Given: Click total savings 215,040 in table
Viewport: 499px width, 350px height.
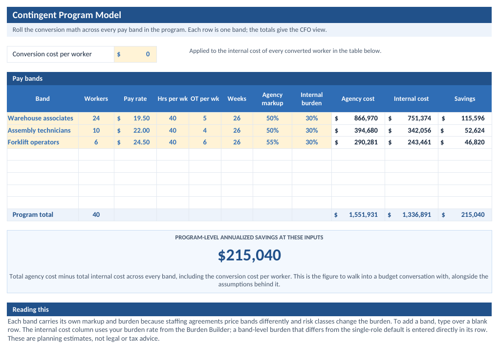Looking at the screenshot, I should pyautogui.click(x=465, y=215).
